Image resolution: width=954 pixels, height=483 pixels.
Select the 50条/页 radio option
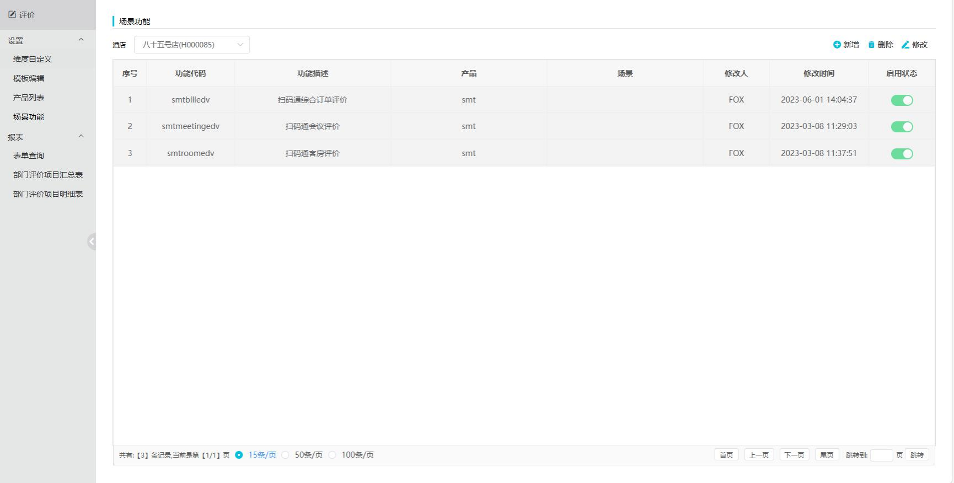(x=285, y=455)
